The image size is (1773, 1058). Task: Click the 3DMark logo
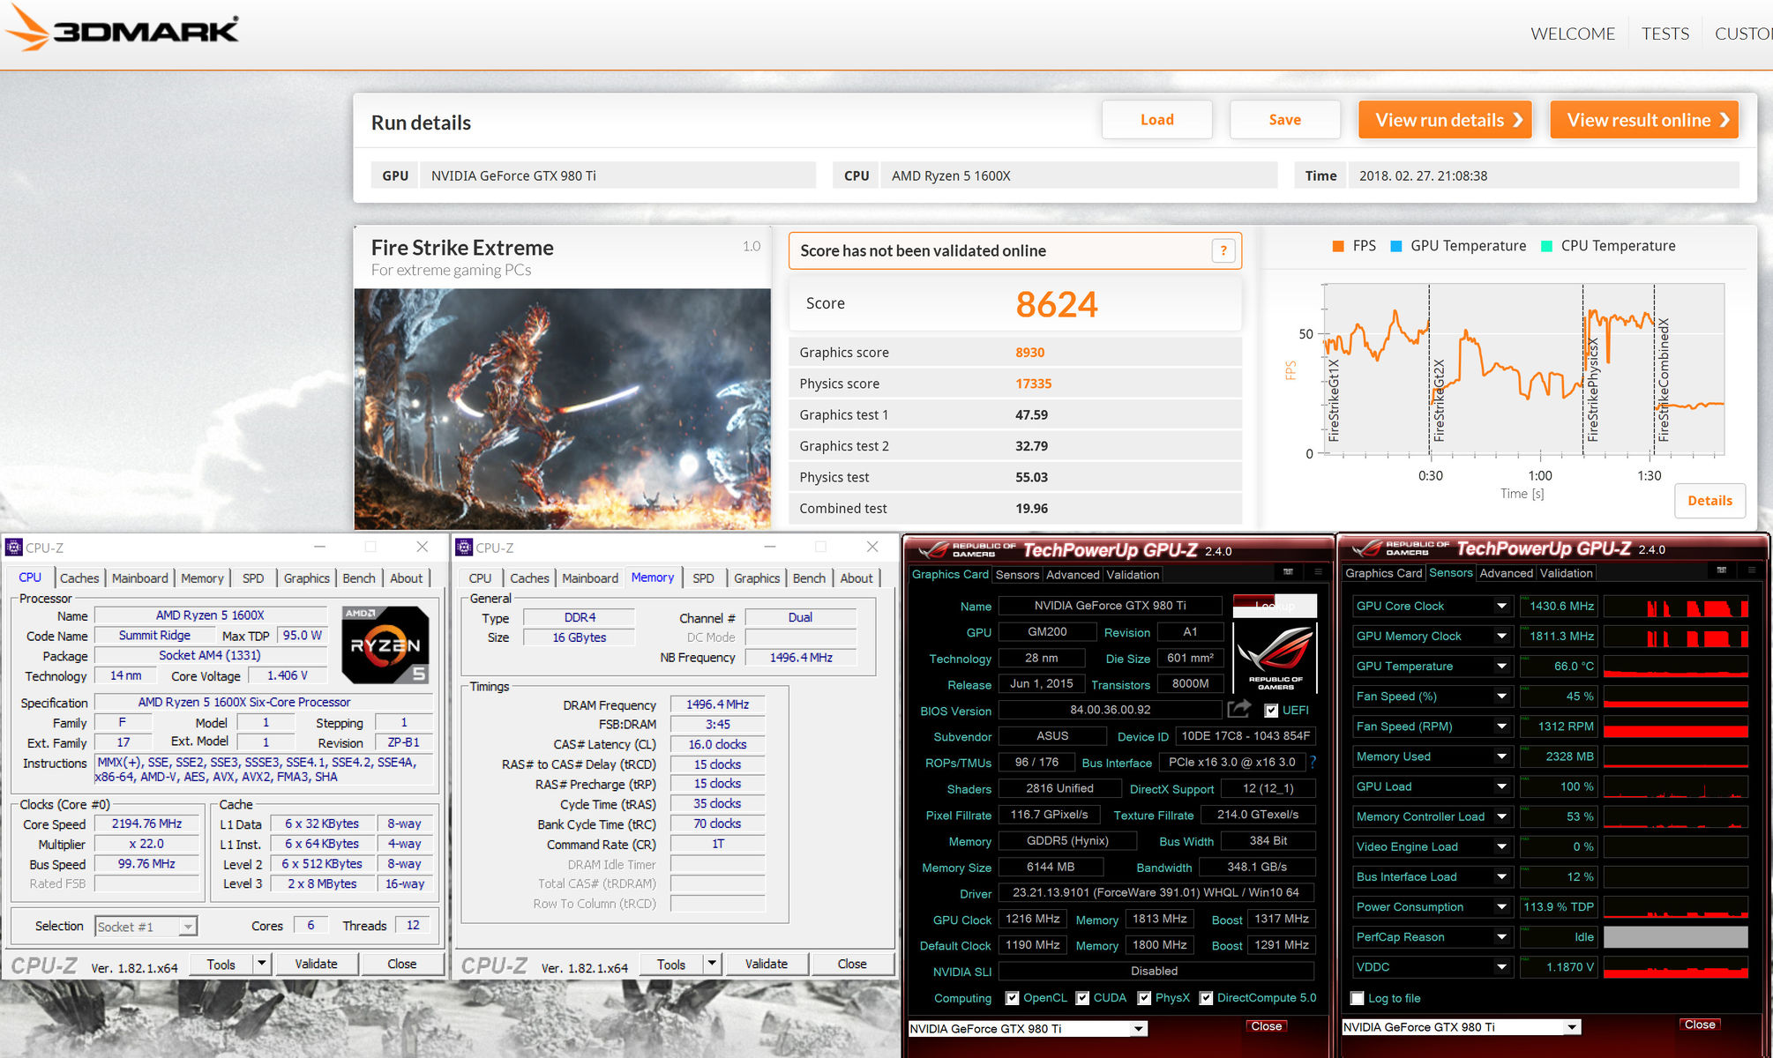123,29
